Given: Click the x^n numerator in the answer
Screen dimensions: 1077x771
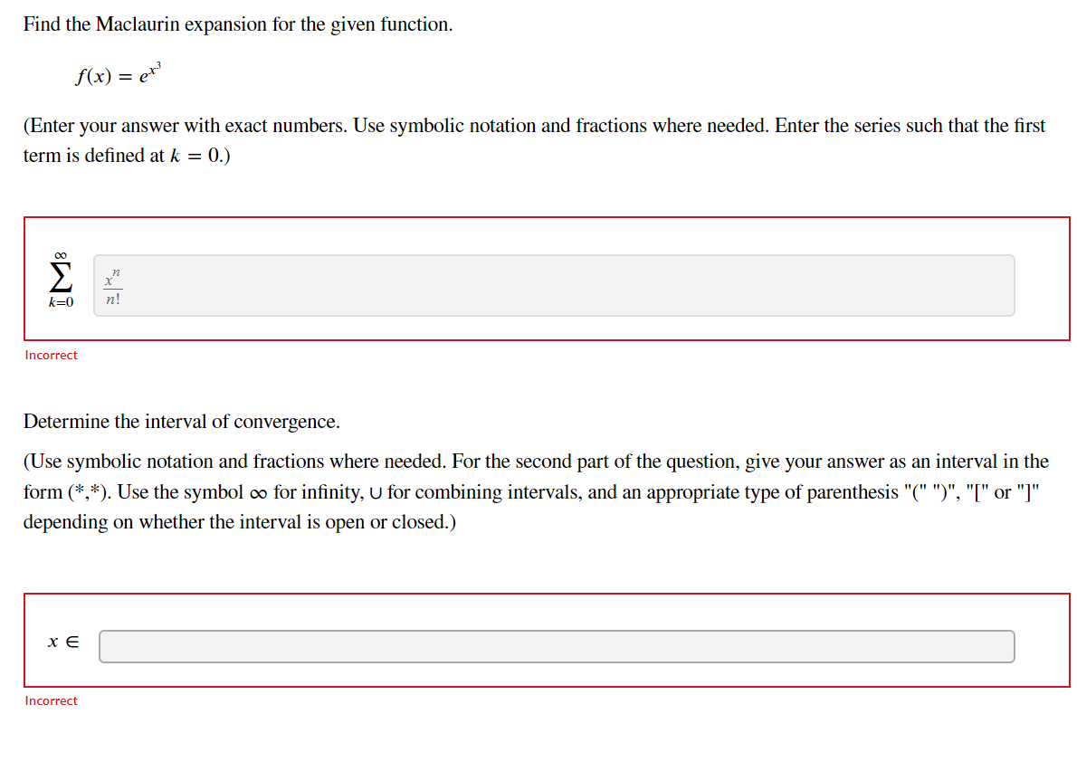Looking at the screenshot, I should pyautogui.click(x=110, y=275).
